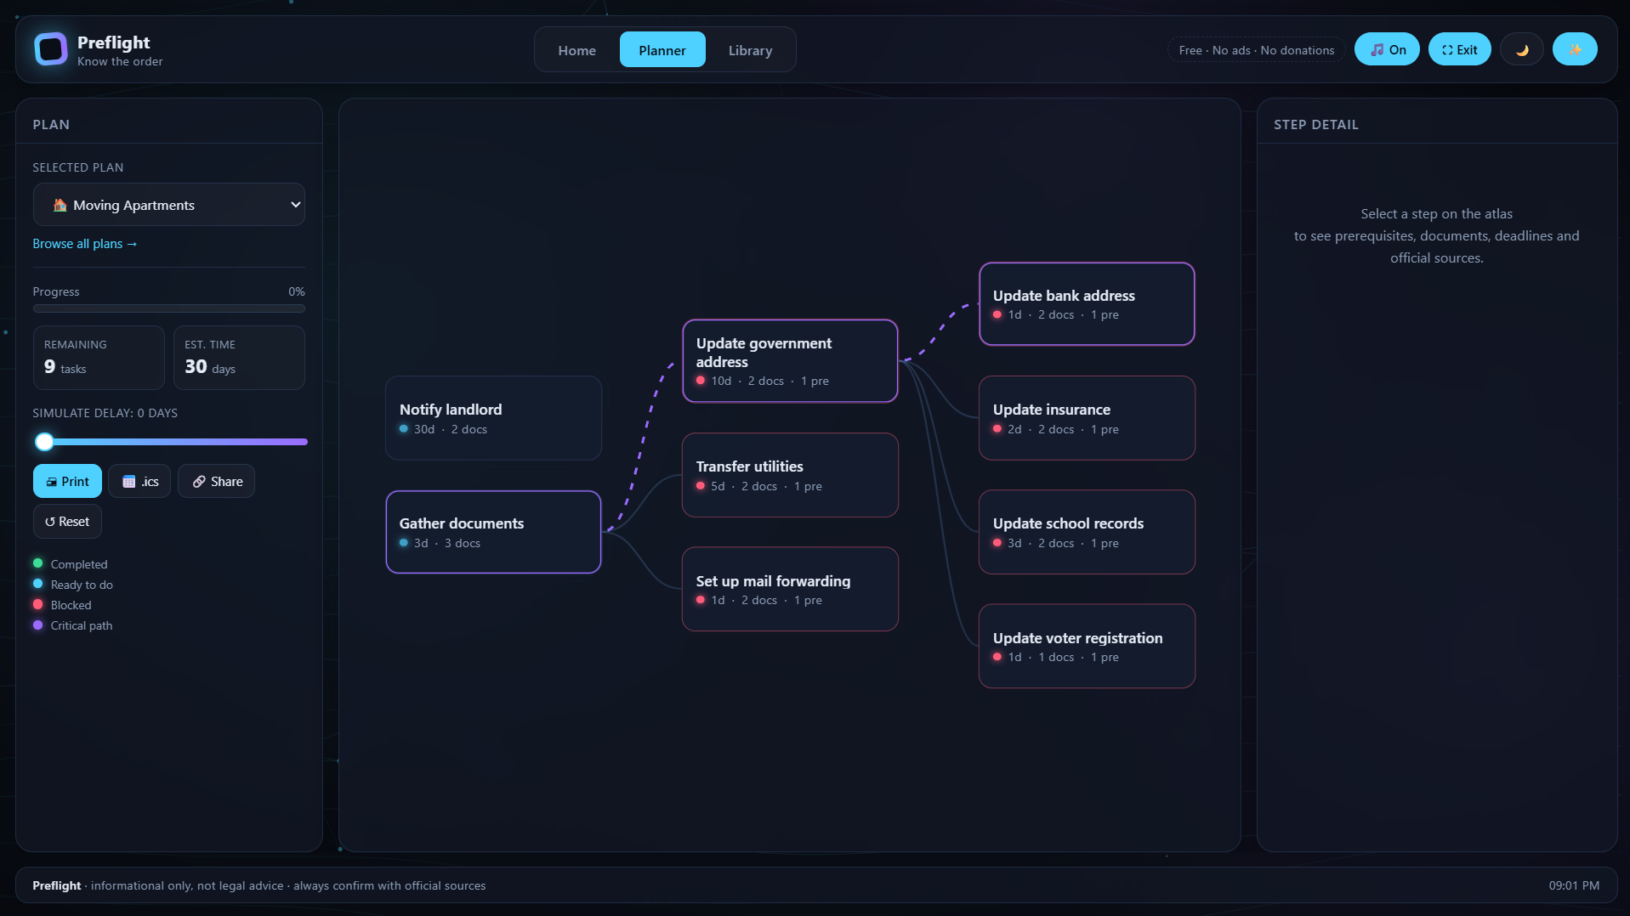Exit fullscreen mode
The width and height of the screenshot is (1630, 916).
coord(1459,49)
